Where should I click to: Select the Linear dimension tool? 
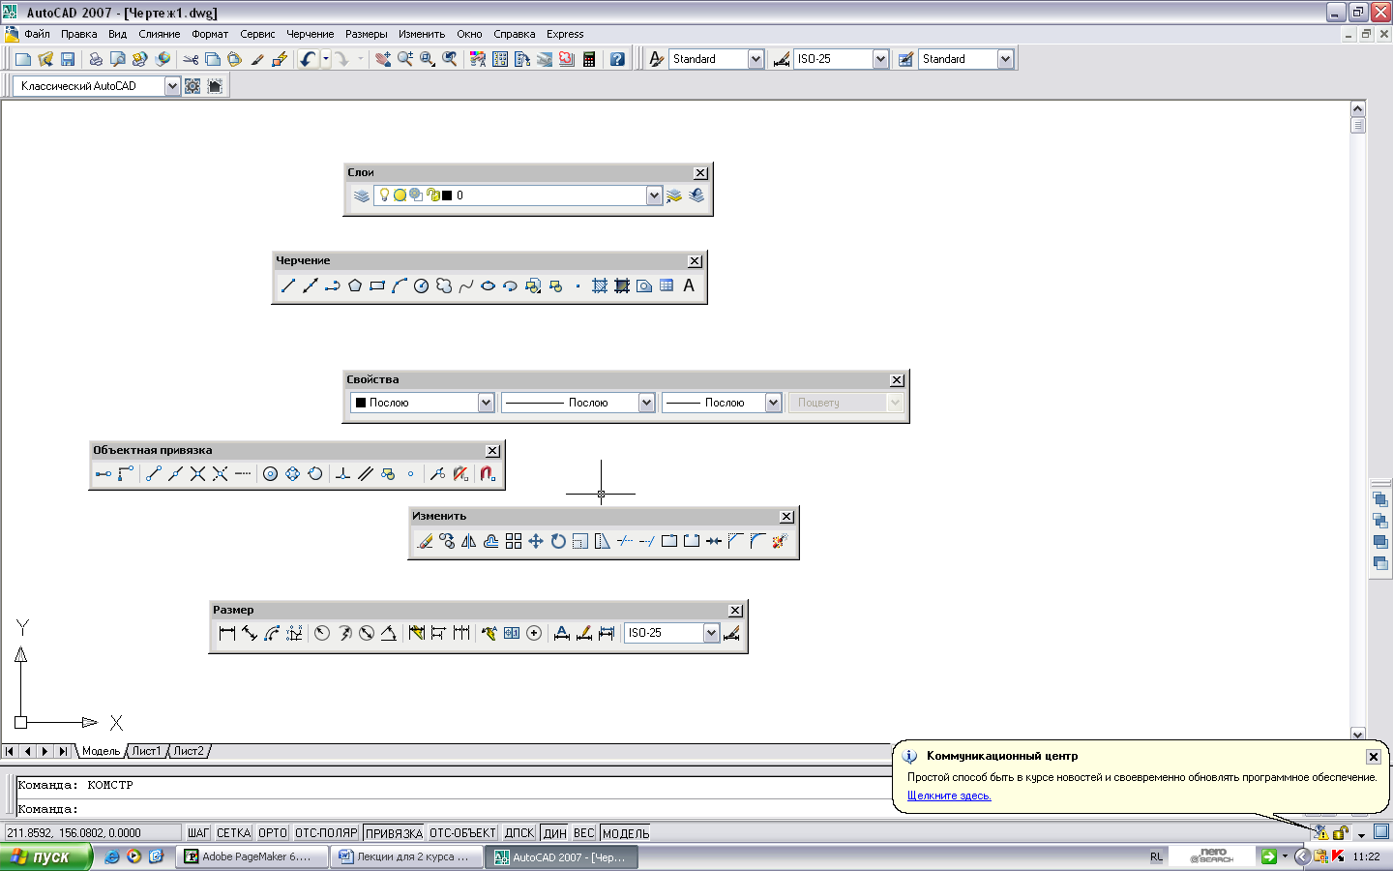[x=226, y=633]
